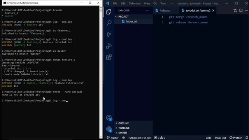
Task: Open Explorer views and more actions
Action: [x=148, y=10]
